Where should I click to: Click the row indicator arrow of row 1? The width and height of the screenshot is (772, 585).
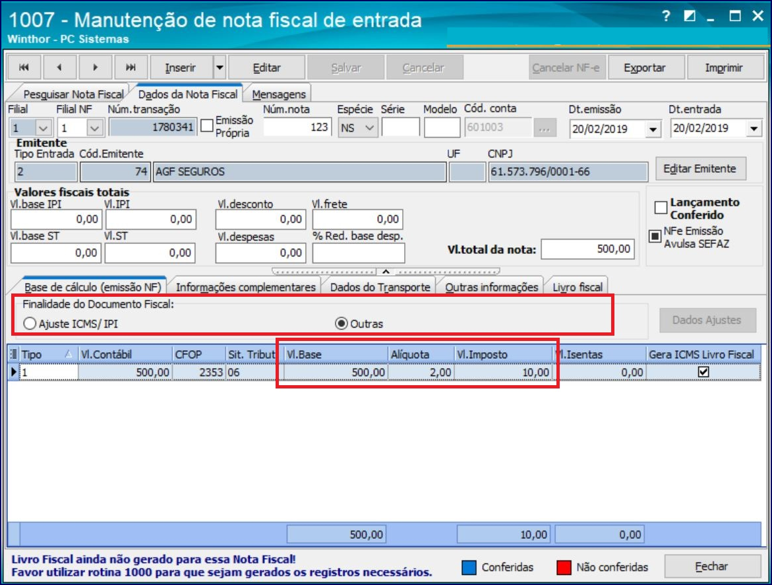[14, 372]
